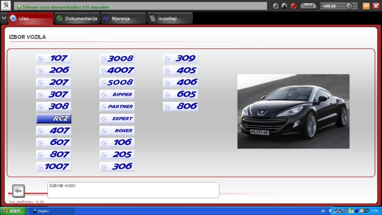Select the Peugeot 107 vehicle
The image size is (382, 215).
tap(54, 58)
